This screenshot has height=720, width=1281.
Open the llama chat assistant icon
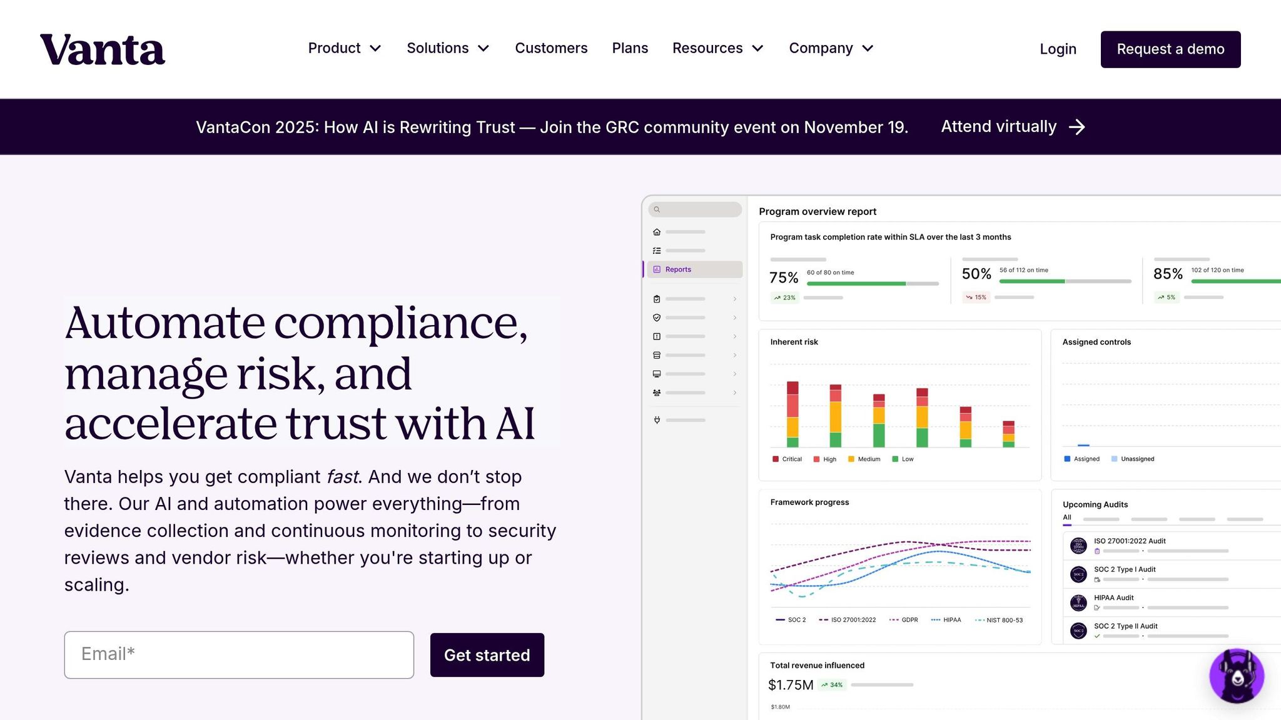coord(1237,676)
